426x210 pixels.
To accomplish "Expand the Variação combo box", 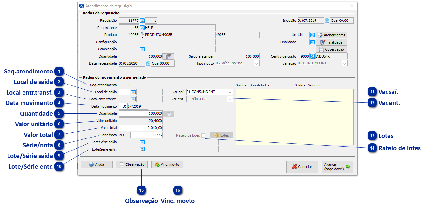I will pos(344,63).
